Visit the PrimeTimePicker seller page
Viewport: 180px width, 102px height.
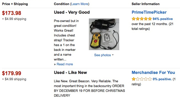pos(149,12)
